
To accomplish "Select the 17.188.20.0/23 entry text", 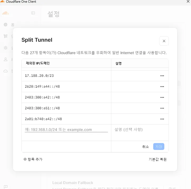I will coord(39,76).
